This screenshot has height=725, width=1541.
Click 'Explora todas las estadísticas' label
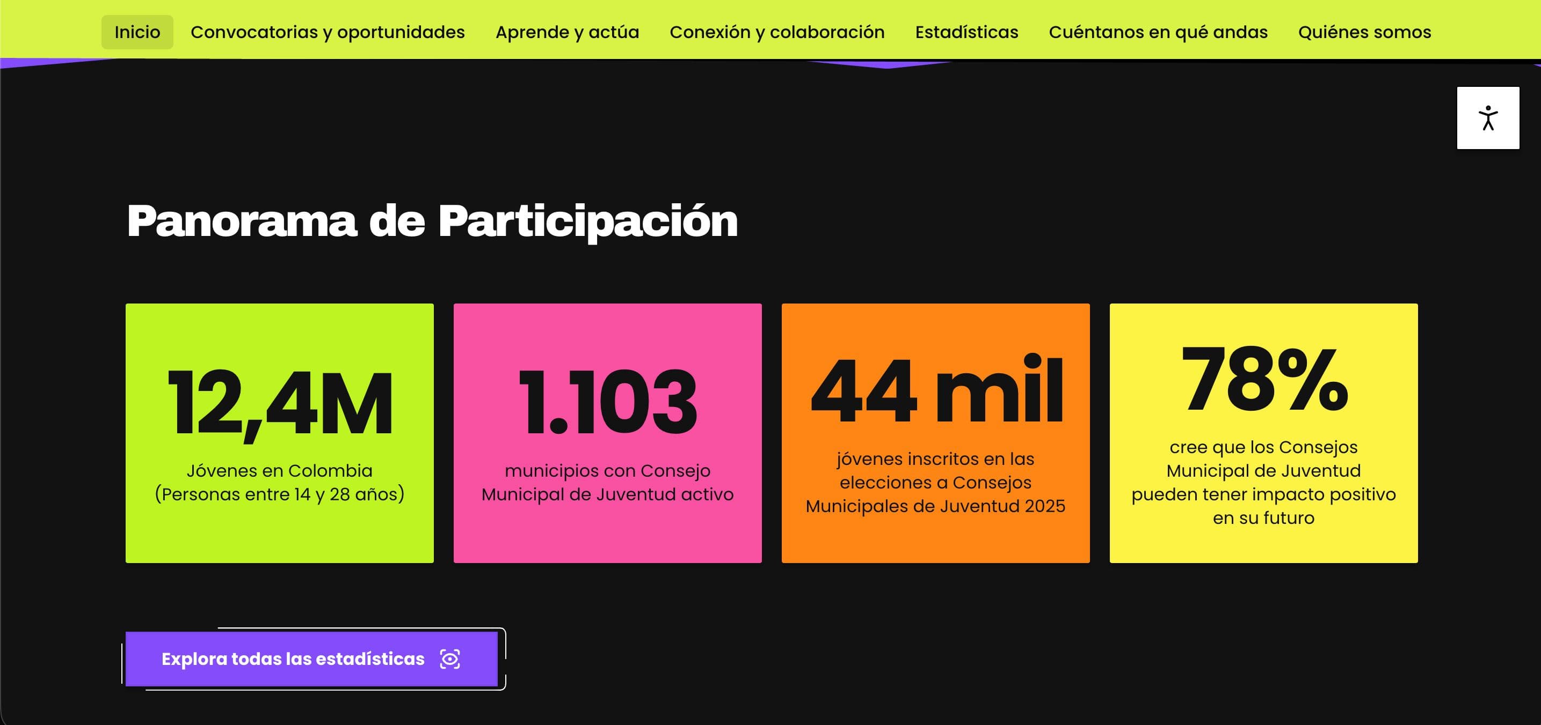[293, 659]
